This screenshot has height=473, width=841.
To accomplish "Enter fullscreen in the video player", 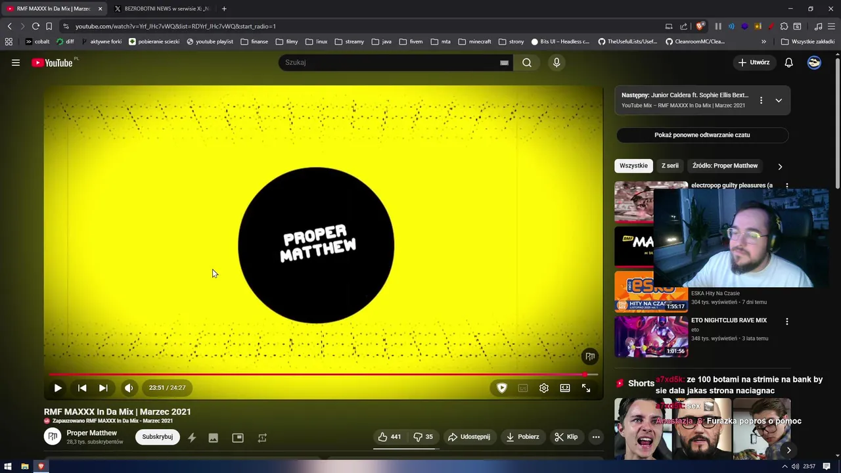I will tap(586, 388).
